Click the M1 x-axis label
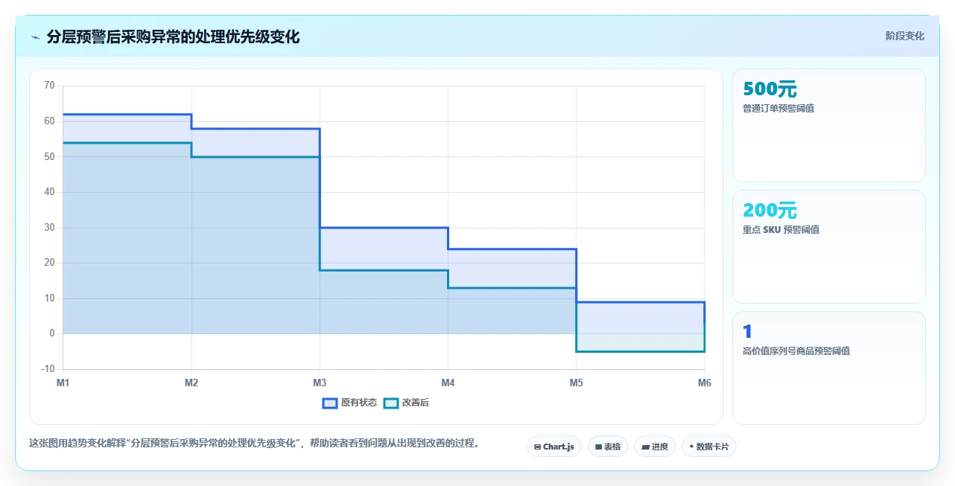This screenshot has height=486, width=955. 63,383
